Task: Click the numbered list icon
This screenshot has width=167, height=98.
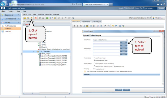Action: 94,26
